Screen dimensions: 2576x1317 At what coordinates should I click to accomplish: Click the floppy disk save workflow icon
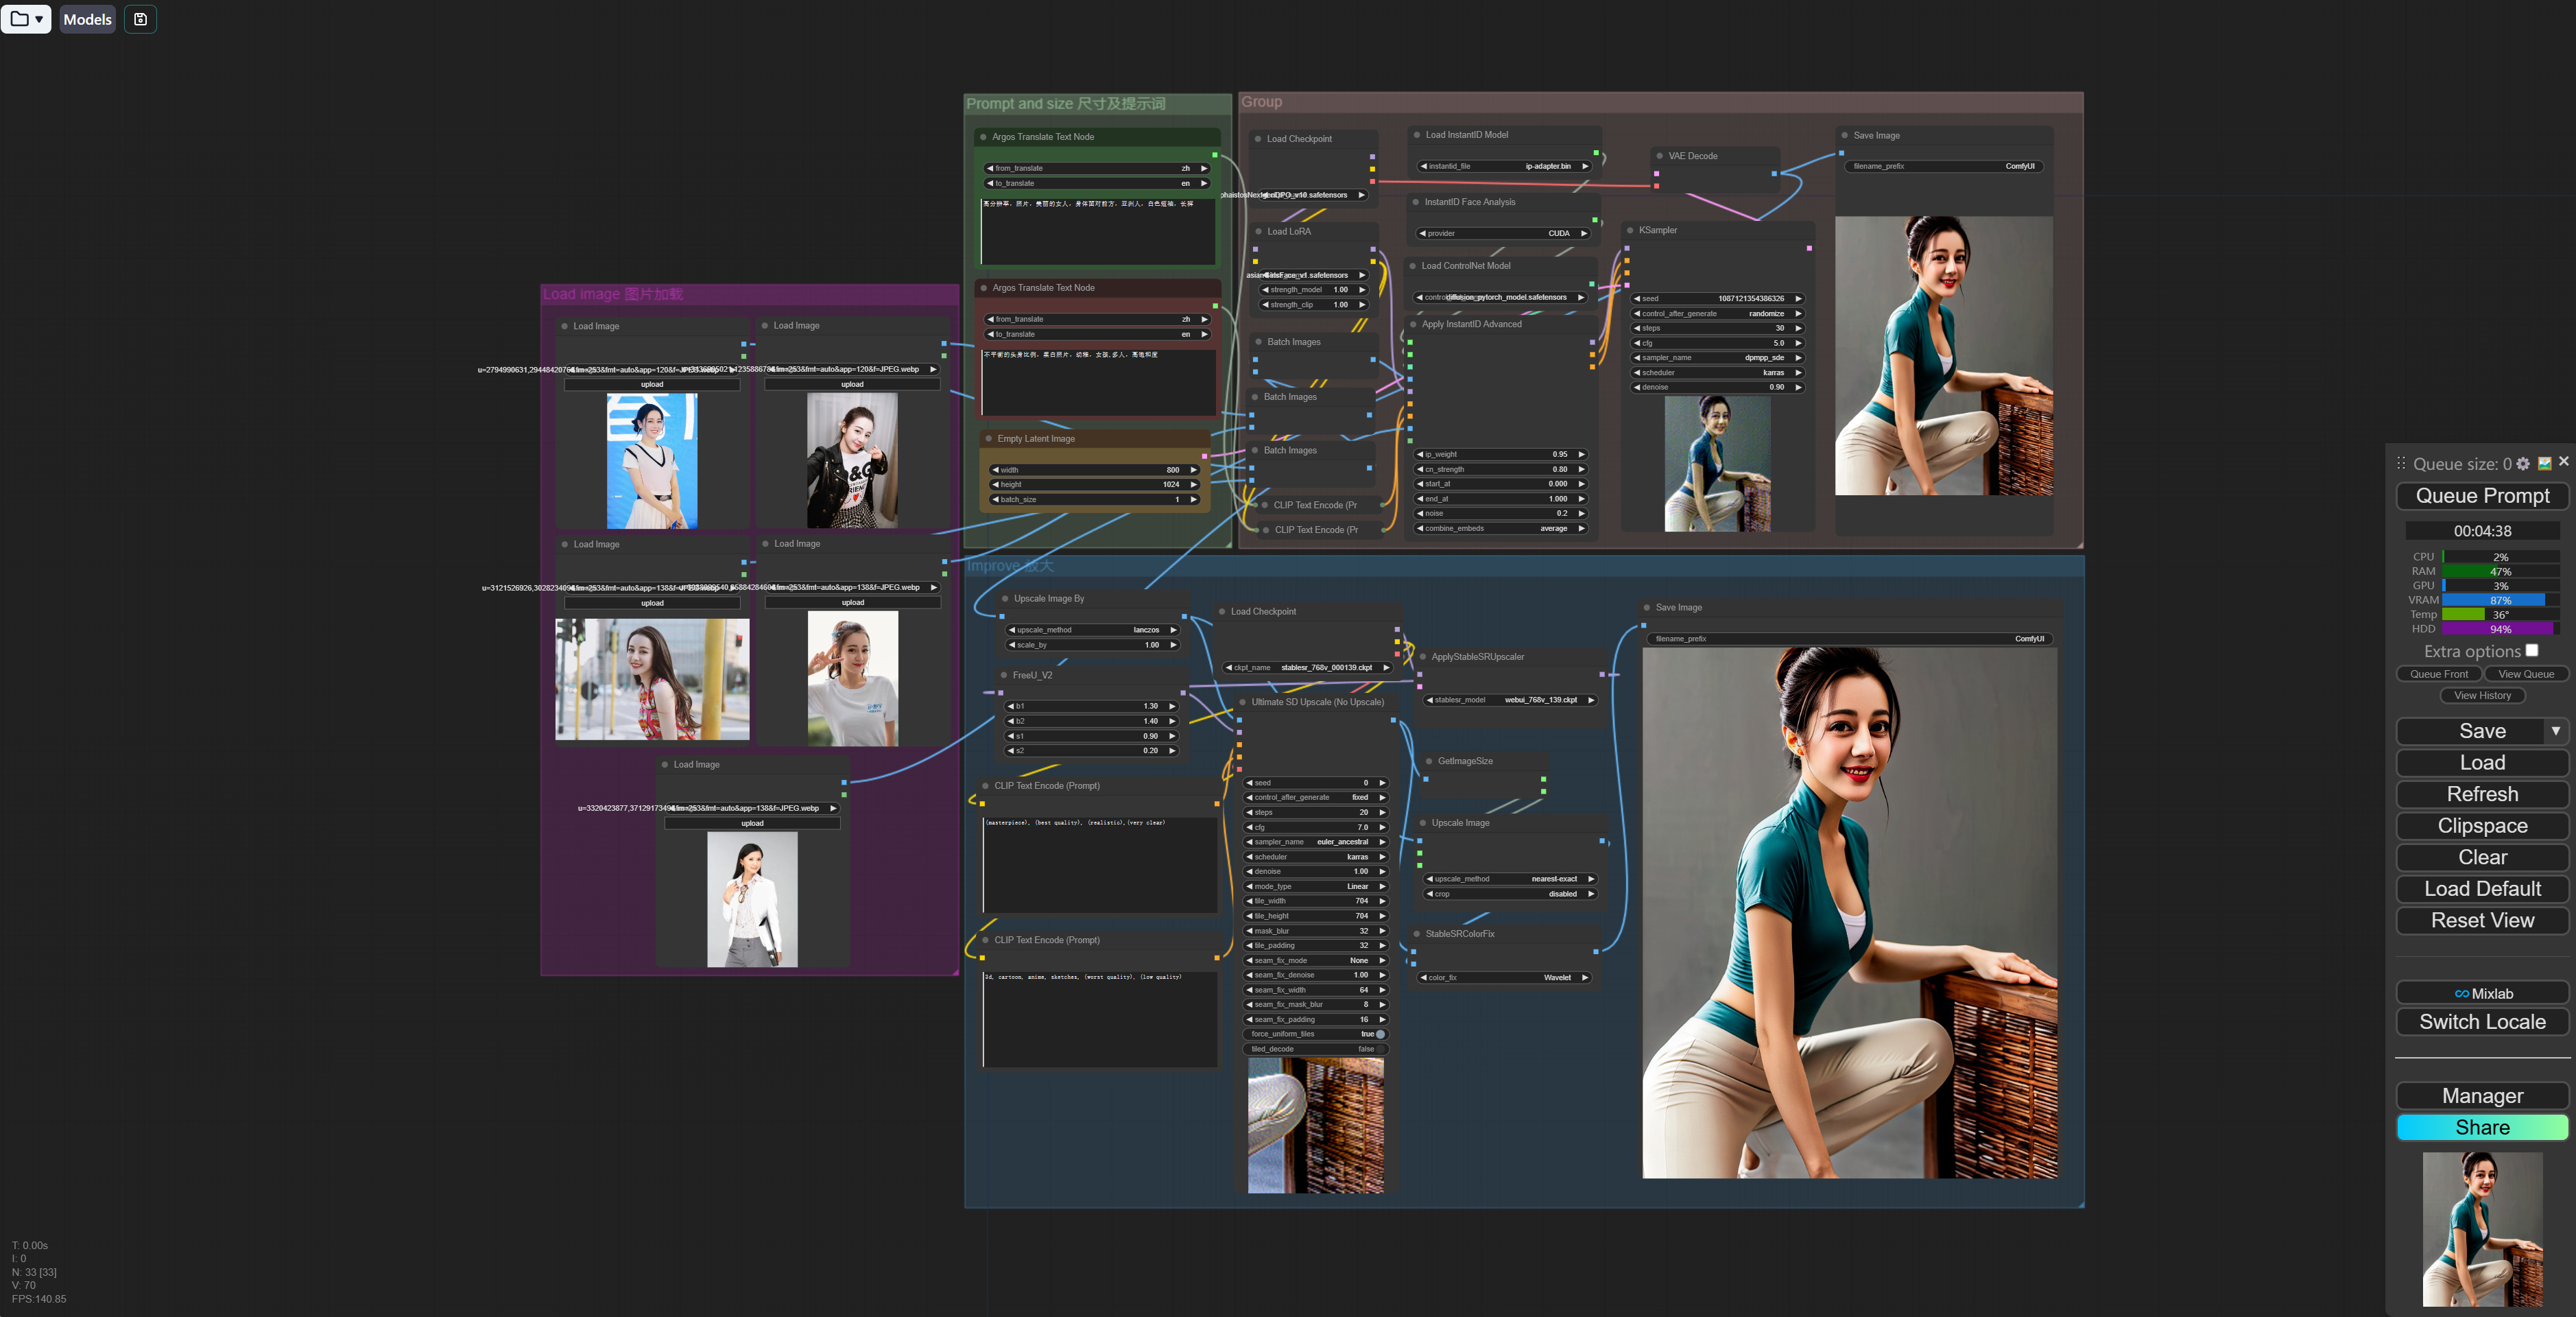click(140, 19)
